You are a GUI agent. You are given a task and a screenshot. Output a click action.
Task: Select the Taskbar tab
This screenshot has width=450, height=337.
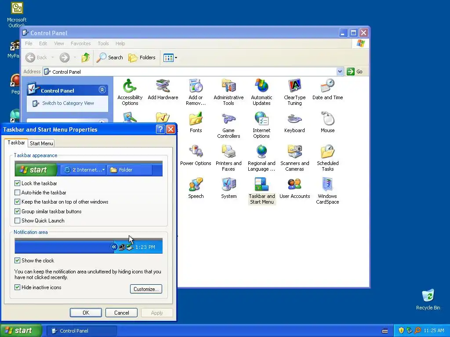[16, 143]
